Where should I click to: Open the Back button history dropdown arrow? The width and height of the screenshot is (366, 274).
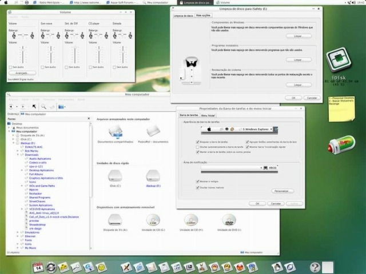point(17,107)
